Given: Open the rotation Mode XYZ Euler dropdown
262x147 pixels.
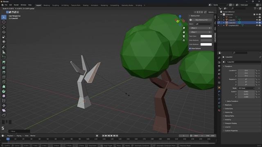Looking at the screenshot, I should (x=246, y=88).
